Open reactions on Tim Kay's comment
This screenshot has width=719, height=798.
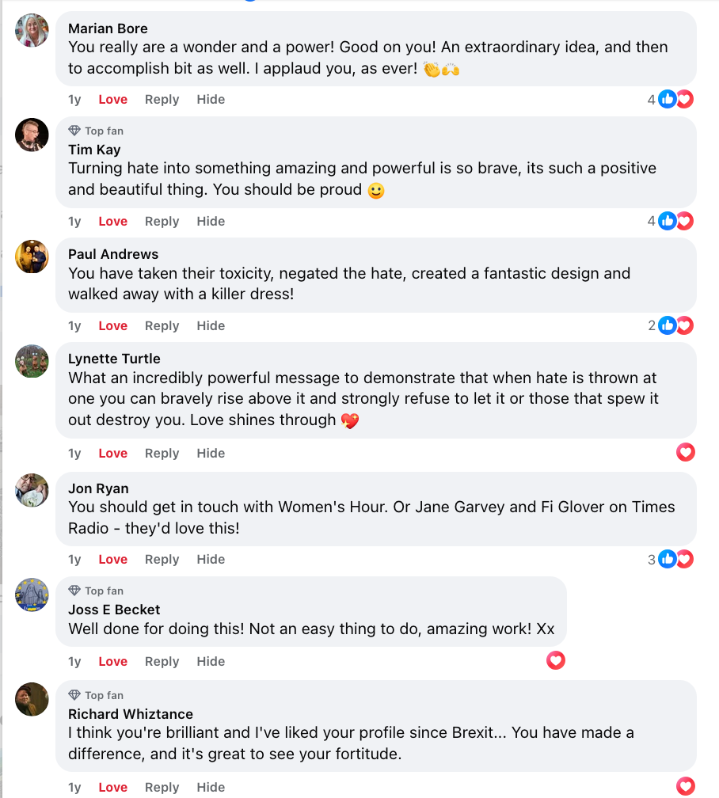click(x=675, y=221)
